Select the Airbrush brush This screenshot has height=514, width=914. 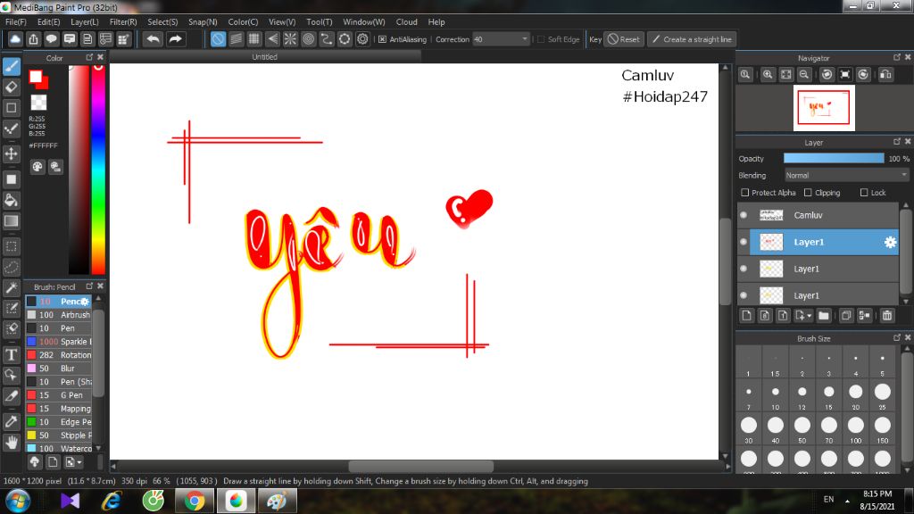click(58, 315)
